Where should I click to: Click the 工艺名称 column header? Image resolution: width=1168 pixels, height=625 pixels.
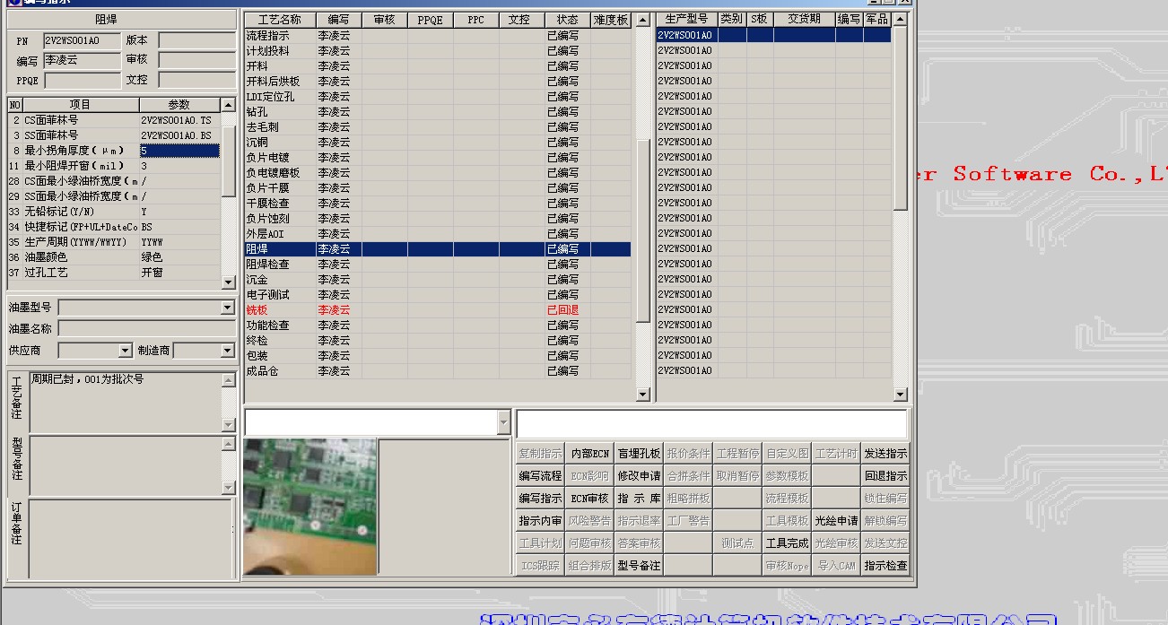(x=280, y=20)
